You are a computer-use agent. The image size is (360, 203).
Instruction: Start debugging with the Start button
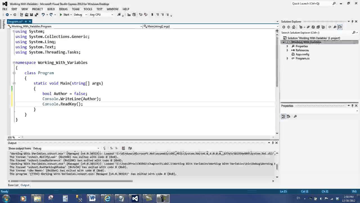[x=64, y=15]
